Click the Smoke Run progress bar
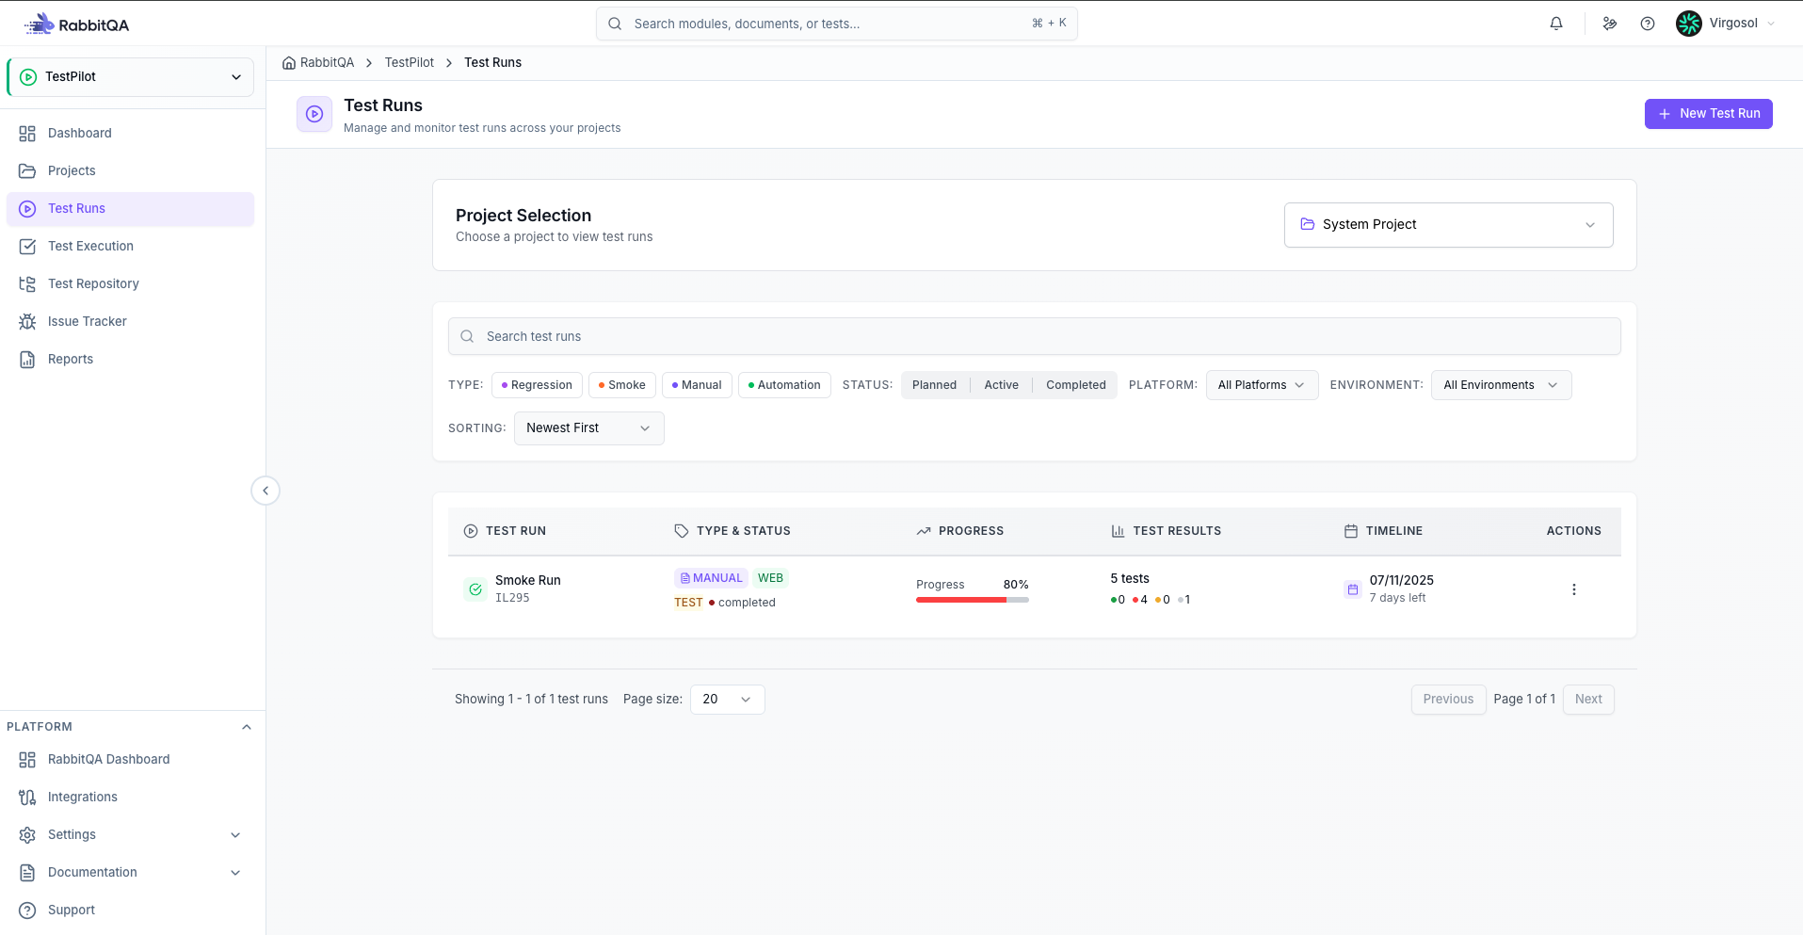1803x935 pixels. point(972,600)
